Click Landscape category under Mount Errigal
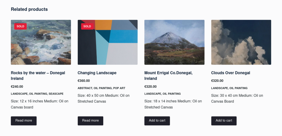 153,94
